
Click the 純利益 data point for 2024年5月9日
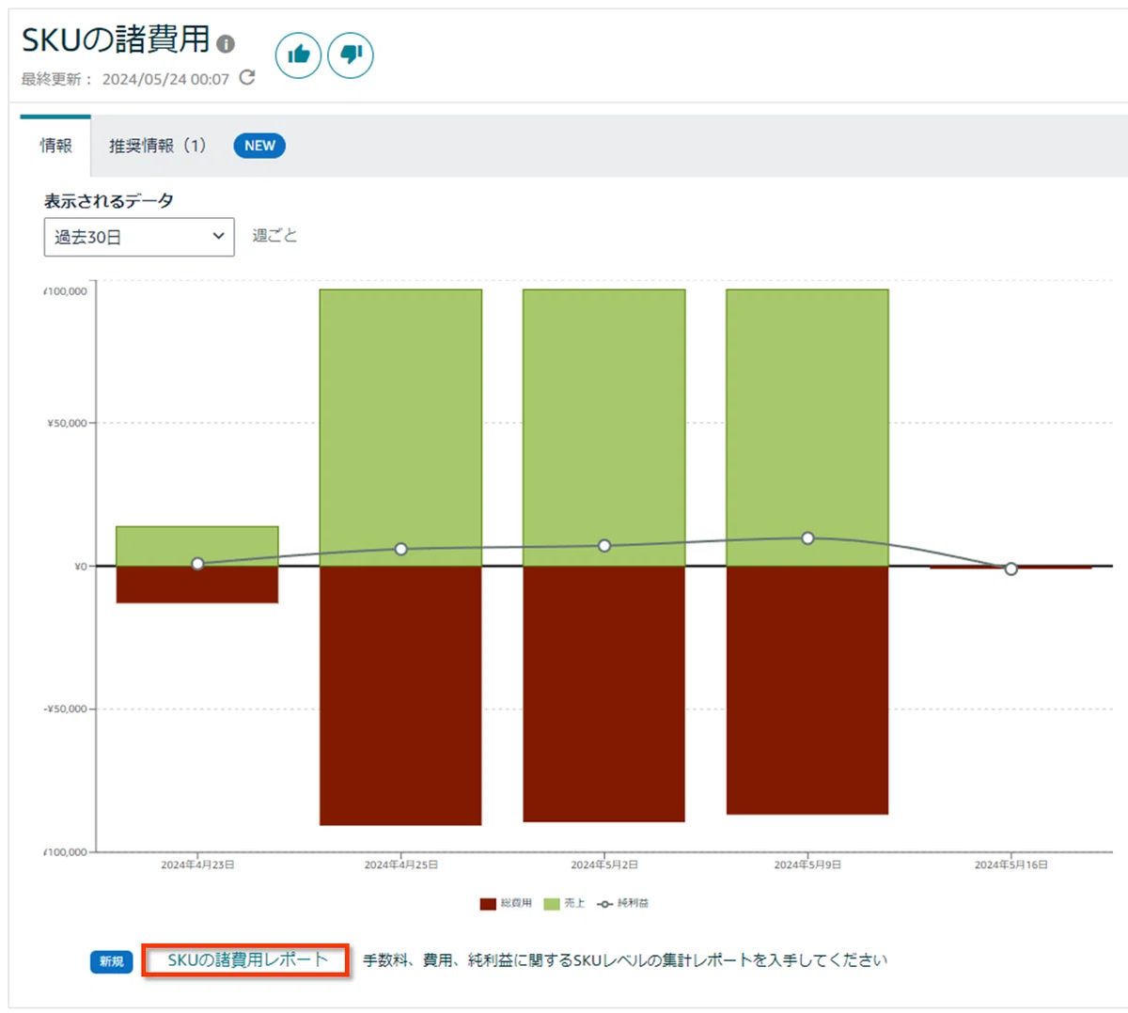(x=807, y=538)
